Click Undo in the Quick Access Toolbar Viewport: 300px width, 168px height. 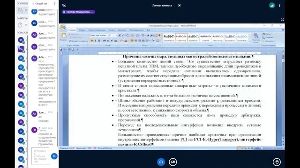coord(64,49)
